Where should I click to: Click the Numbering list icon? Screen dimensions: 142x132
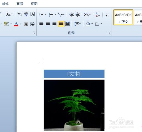(51, 14)
